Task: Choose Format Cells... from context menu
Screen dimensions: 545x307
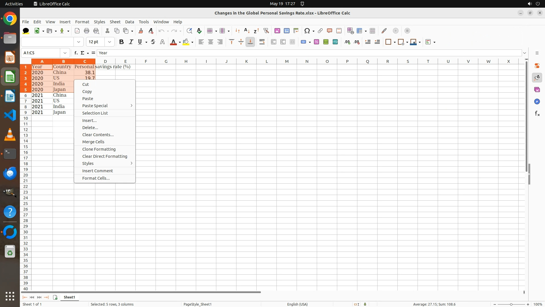Action: pos(96,178)
